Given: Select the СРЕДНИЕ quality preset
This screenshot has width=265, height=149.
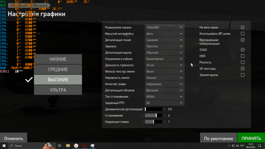Looking at the screenshot, I should [58, 69].
